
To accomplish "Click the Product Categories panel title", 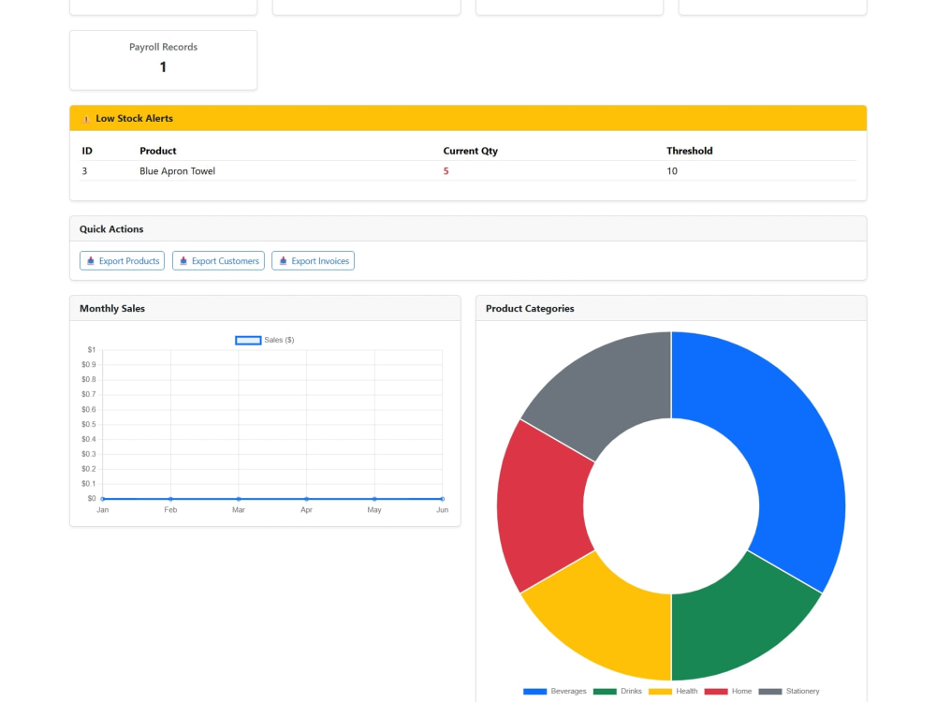I will [530, 309].
